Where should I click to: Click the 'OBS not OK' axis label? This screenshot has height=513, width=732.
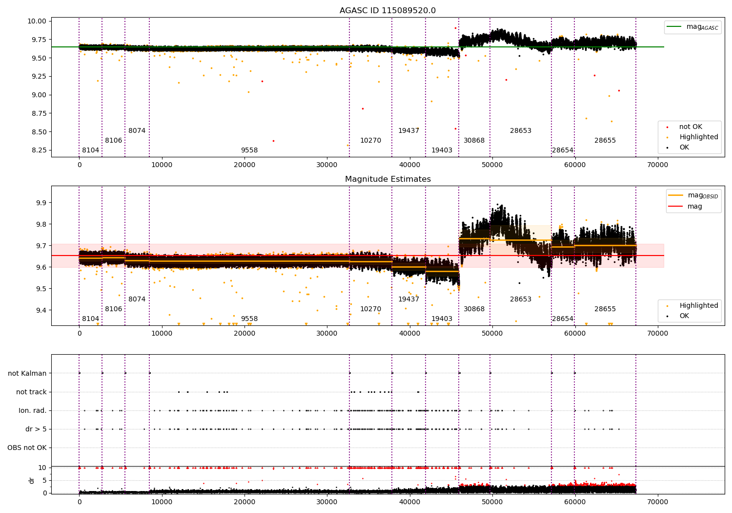point(27,448)
